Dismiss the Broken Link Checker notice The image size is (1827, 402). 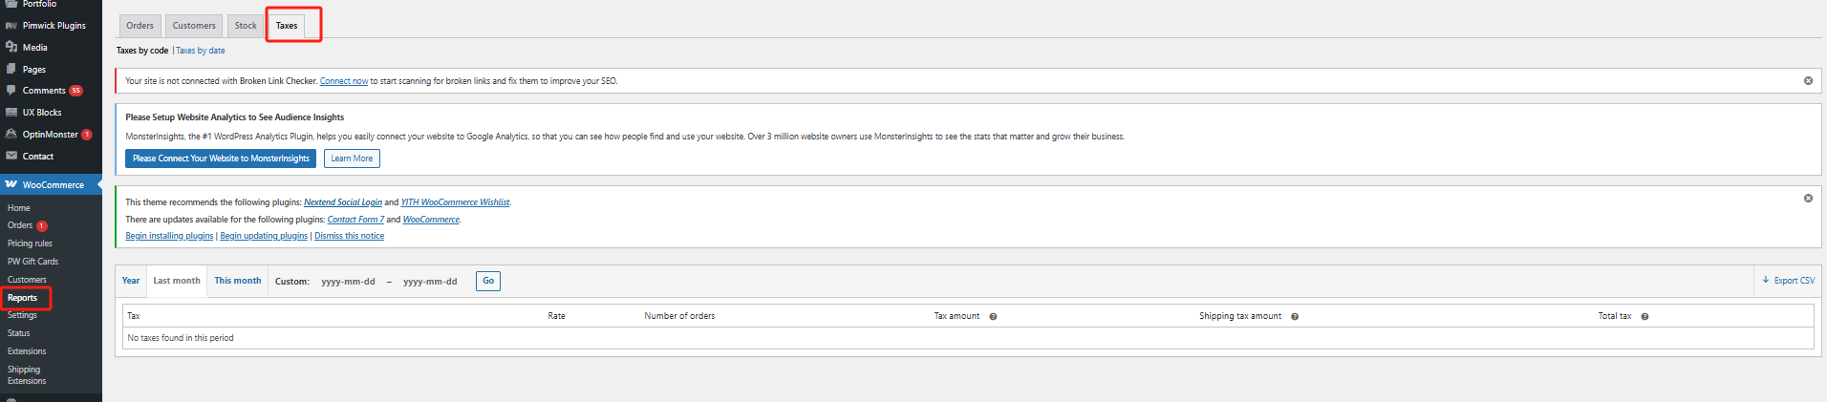click(1808, 81)
